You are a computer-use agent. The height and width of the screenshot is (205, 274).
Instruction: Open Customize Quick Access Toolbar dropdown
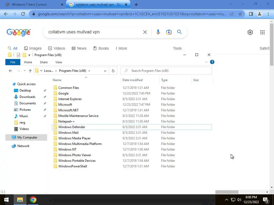[x=29, y=55]
